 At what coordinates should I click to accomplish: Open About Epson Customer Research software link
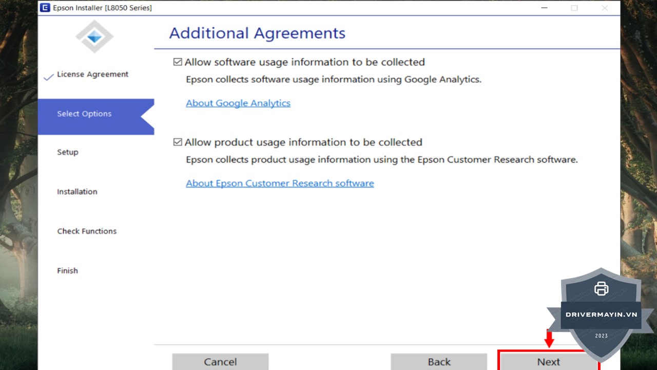pyautogui.click(x=280, y=183)
